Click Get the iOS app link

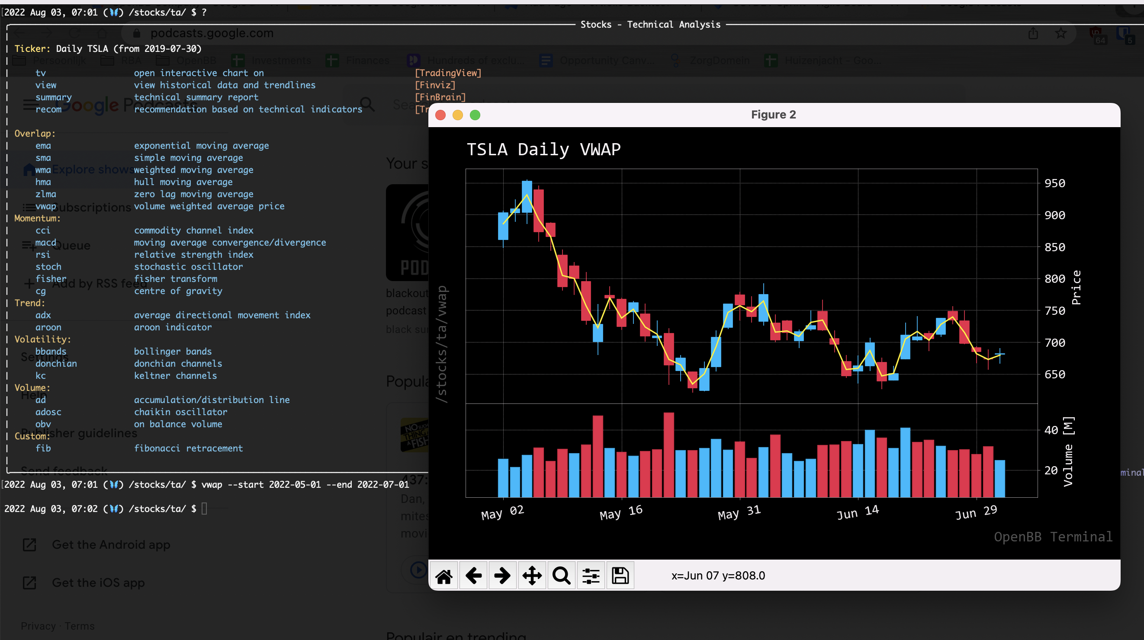tap(98, 583)
